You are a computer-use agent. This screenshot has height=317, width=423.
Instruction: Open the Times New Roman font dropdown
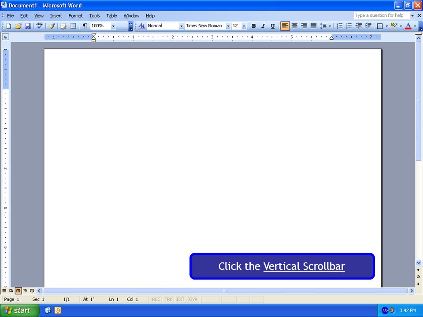[228, 26]
